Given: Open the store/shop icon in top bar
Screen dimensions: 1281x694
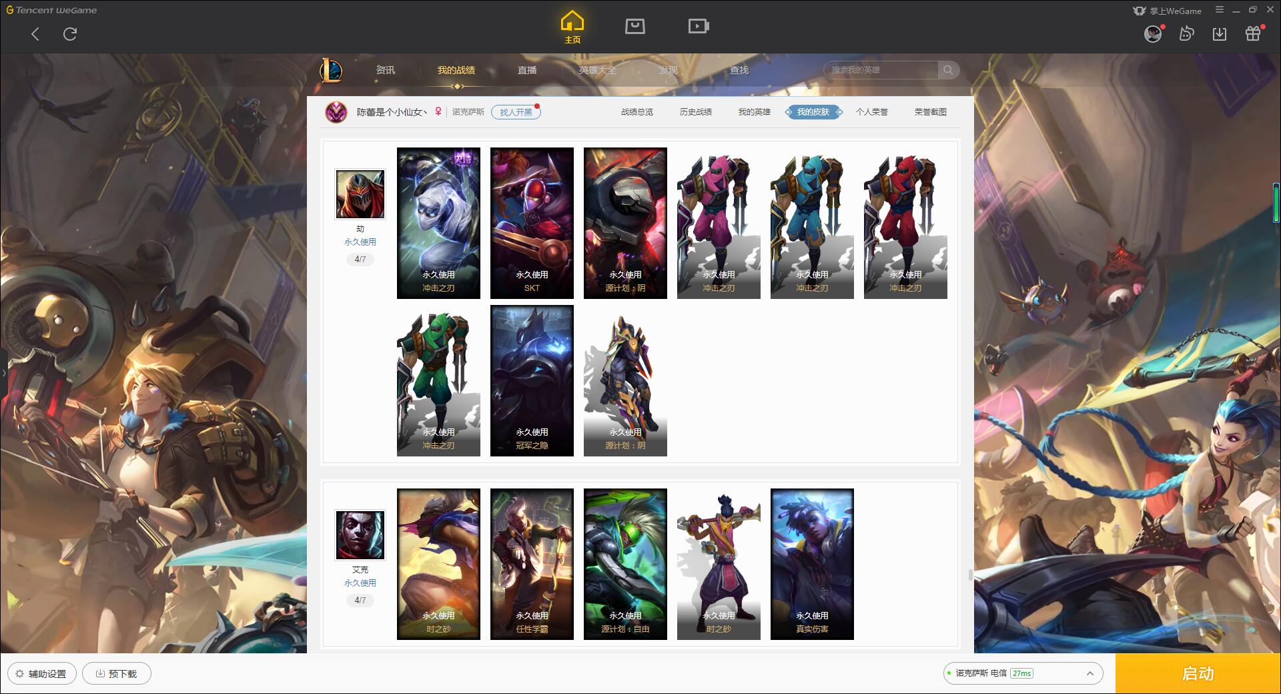Looking at the screenshot, I should pos(634,27).
